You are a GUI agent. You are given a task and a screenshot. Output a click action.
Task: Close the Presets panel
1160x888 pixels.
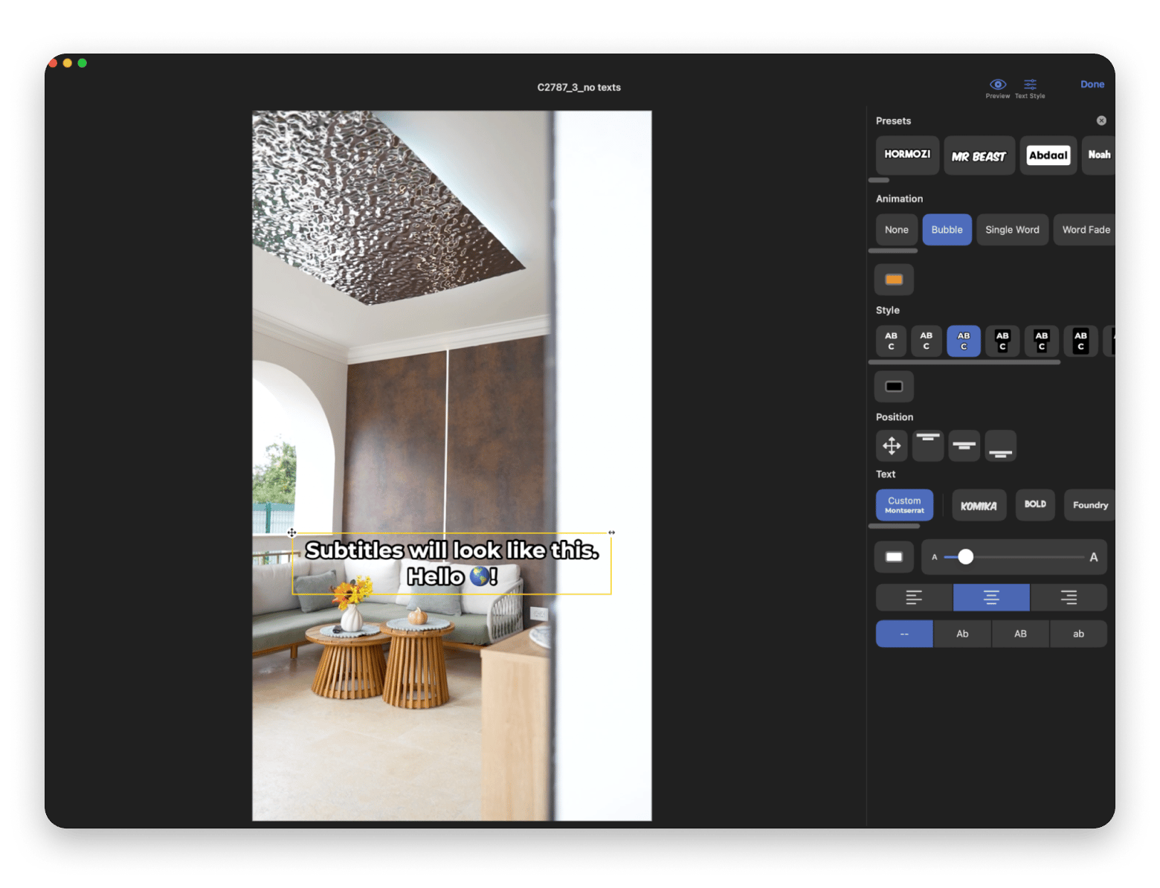tap(1101, 120)
